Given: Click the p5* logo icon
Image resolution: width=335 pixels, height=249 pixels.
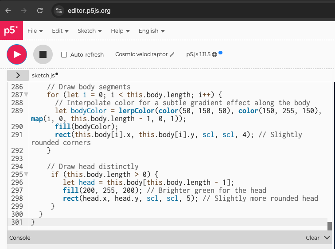Looking at the screenshot, I should click(x=11, y=31).
